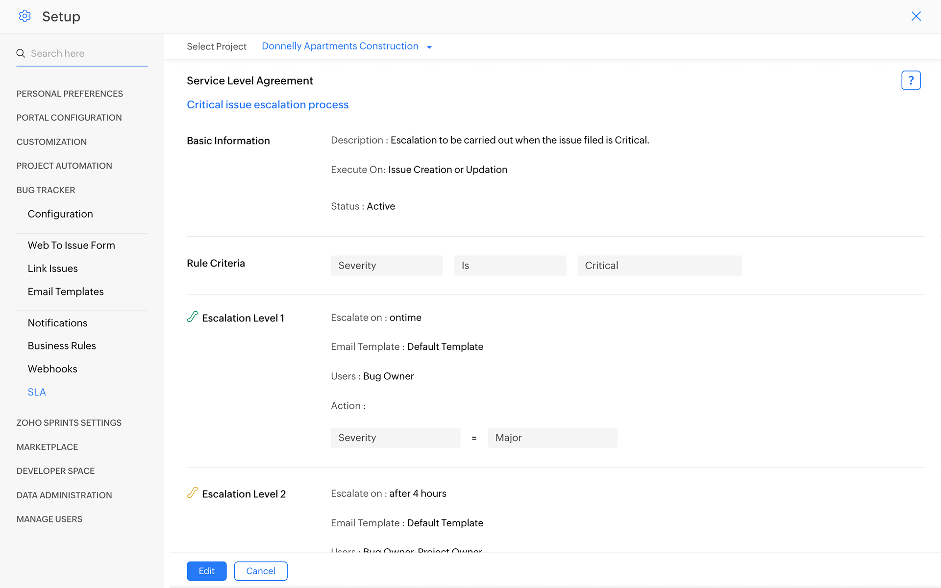Open the SLA menu item
This screenshot has width=941, height=588.
[37, 392]
